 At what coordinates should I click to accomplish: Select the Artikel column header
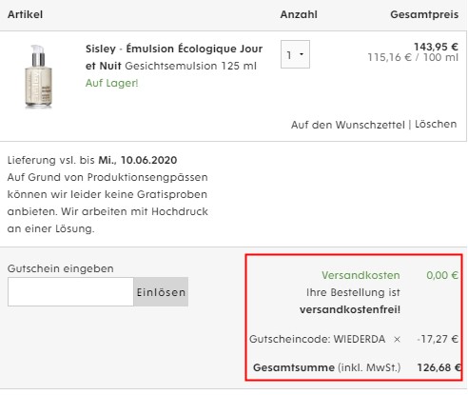click(25, 14)
